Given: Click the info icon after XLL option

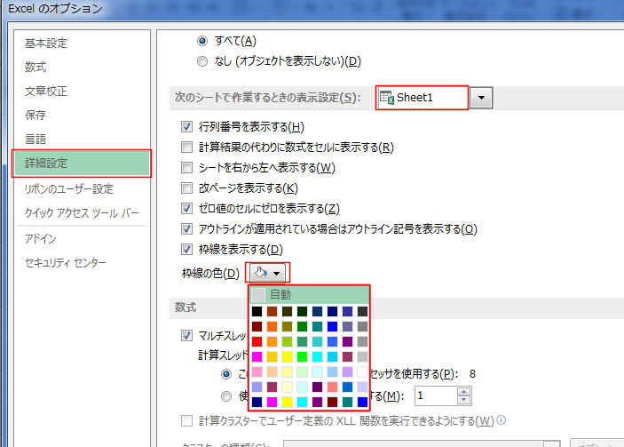Looking at the screenshot, I should tap(502, 420).
